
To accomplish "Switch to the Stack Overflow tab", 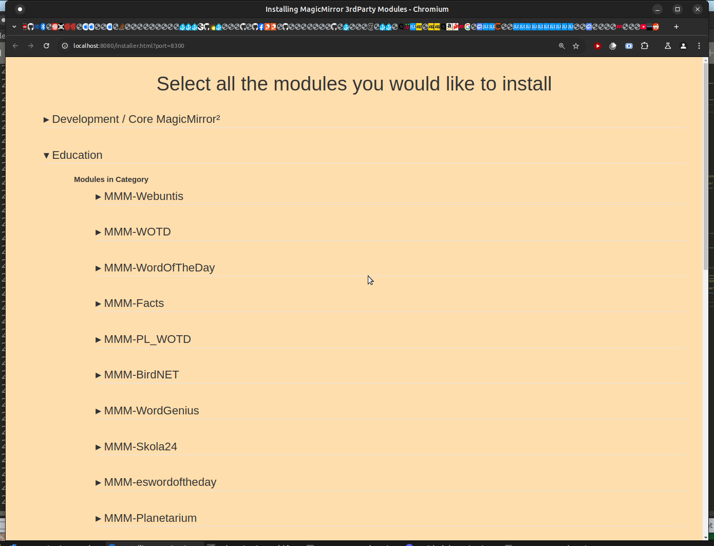I will point(122,27).
